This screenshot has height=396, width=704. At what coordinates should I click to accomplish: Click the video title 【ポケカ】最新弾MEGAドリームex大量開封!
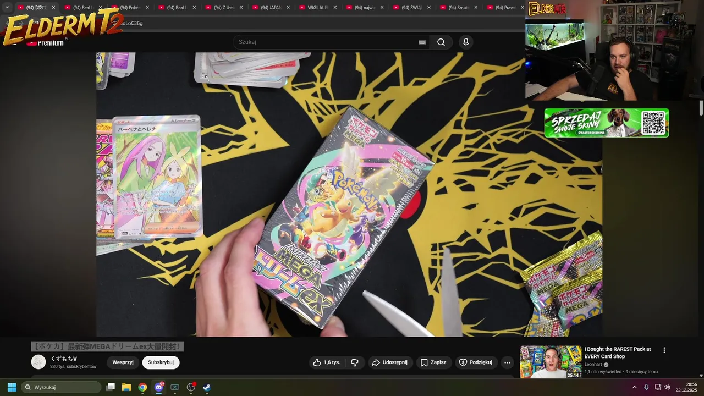107,346
